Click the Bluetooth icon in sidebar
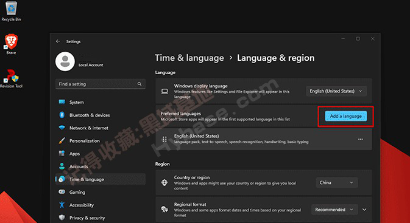410x223 pixels. click(62, 115)
